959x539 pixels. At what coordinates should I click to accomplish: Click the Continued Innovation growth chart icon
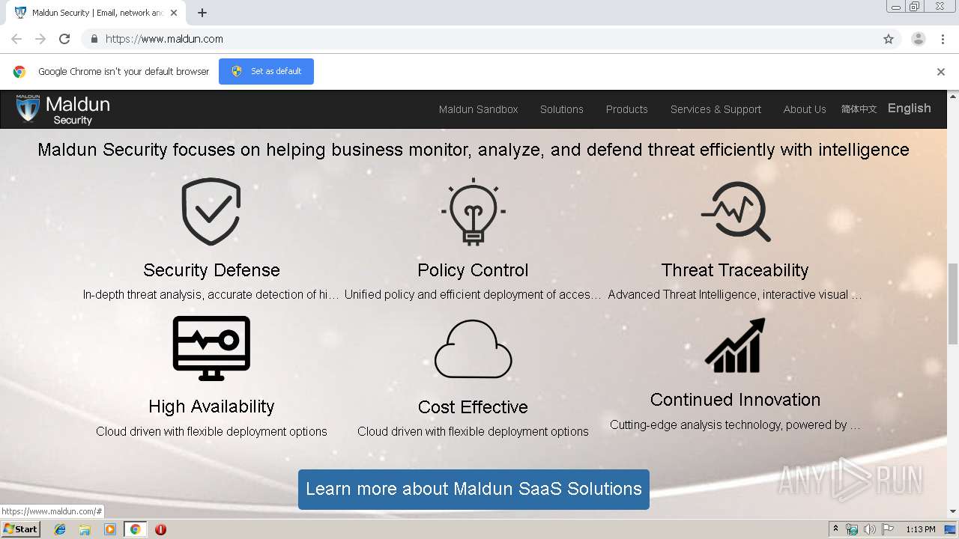(x=735, y=345)
